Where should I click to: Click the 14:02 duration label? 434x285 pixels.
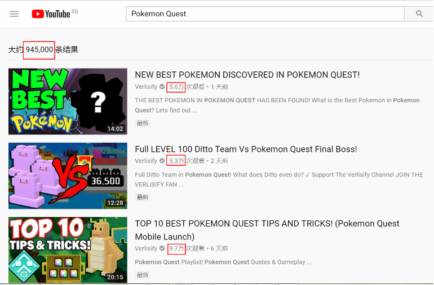coord(115,129)
